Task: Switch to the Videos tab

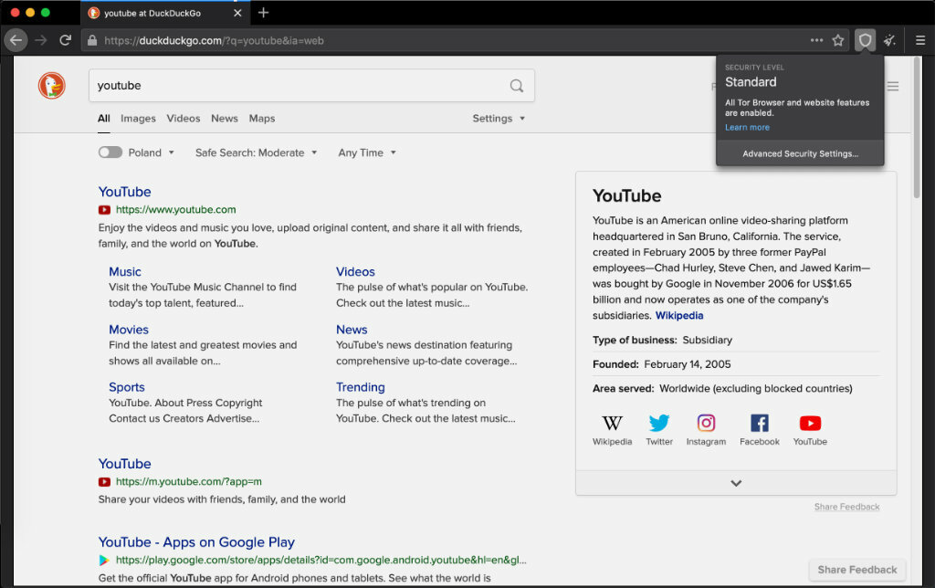Action: pos(183,118)
